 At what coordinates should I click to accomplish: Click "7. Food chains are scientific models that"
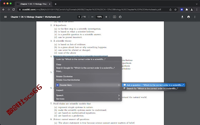(x=71, y=103)
